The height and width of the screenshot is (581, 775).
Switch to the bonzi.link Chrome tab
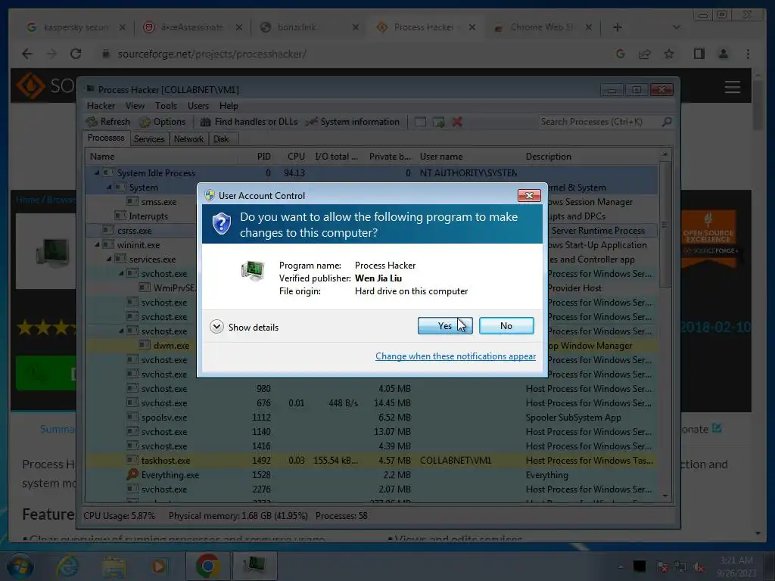308,27
